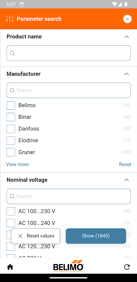The width and height of the screenshot is (137, 282).
Task: Tap the magnifier icon in Nominal voltage search
Action: click(x=12, y=196)
